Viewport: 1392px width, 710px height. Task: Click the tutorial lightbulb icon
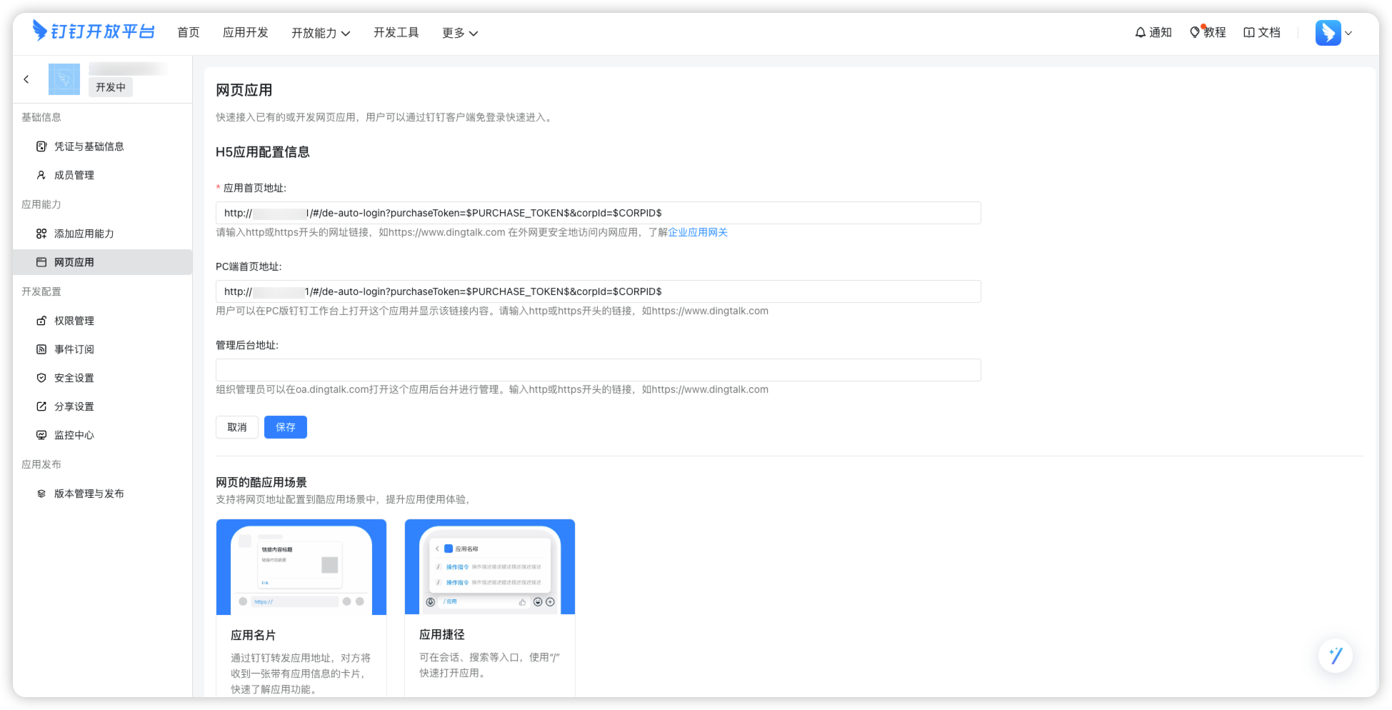(1195, 32)
